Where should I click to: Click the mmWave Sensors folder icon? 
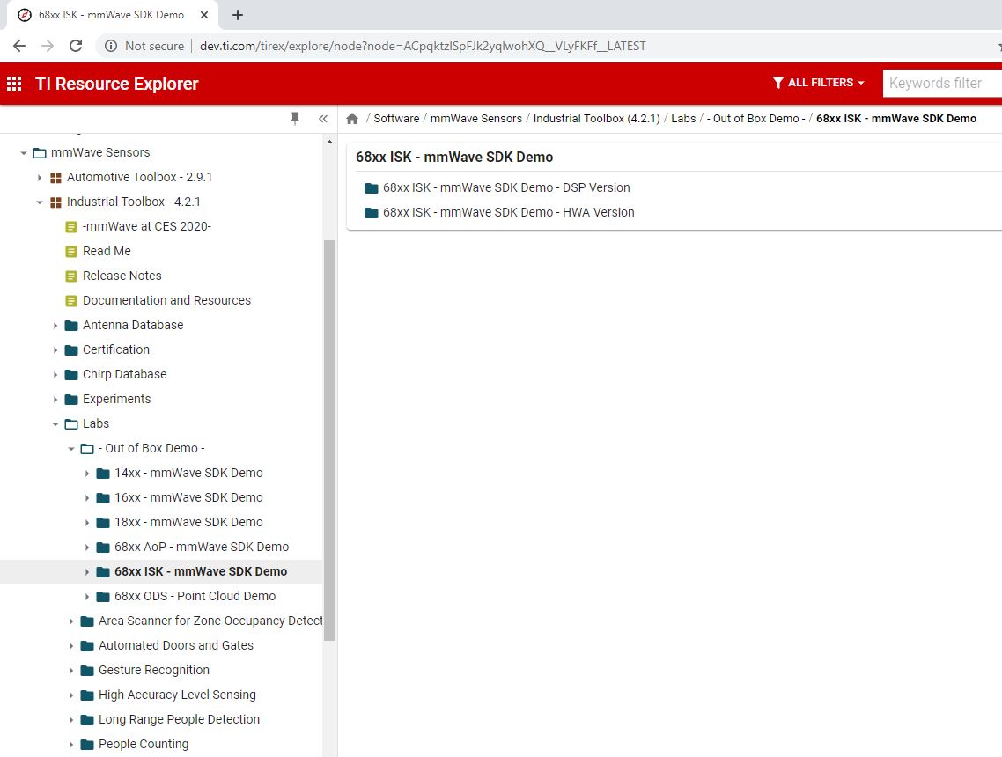pyautogui.click(x=40, y=152)
